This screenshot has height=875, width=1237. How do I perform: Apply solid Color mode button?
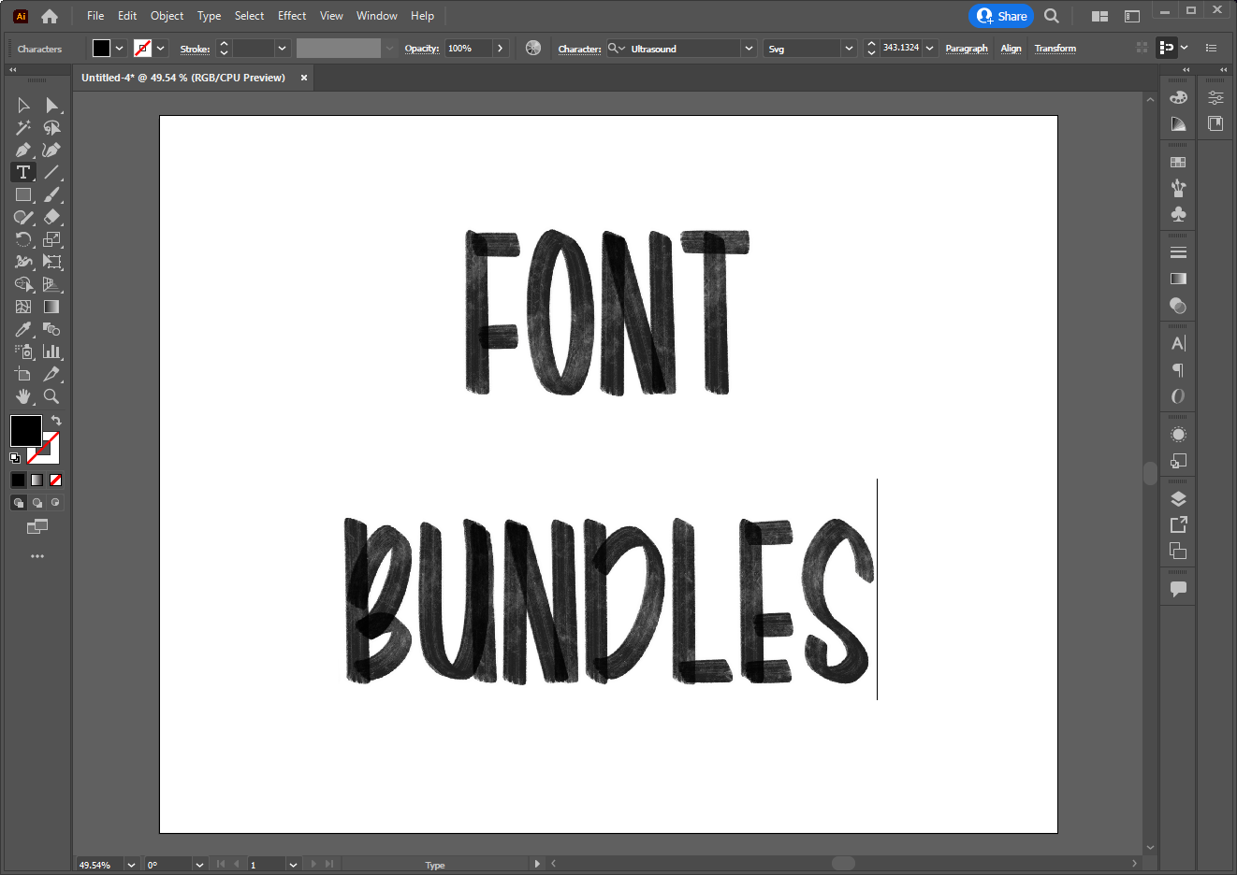point(18,480)
